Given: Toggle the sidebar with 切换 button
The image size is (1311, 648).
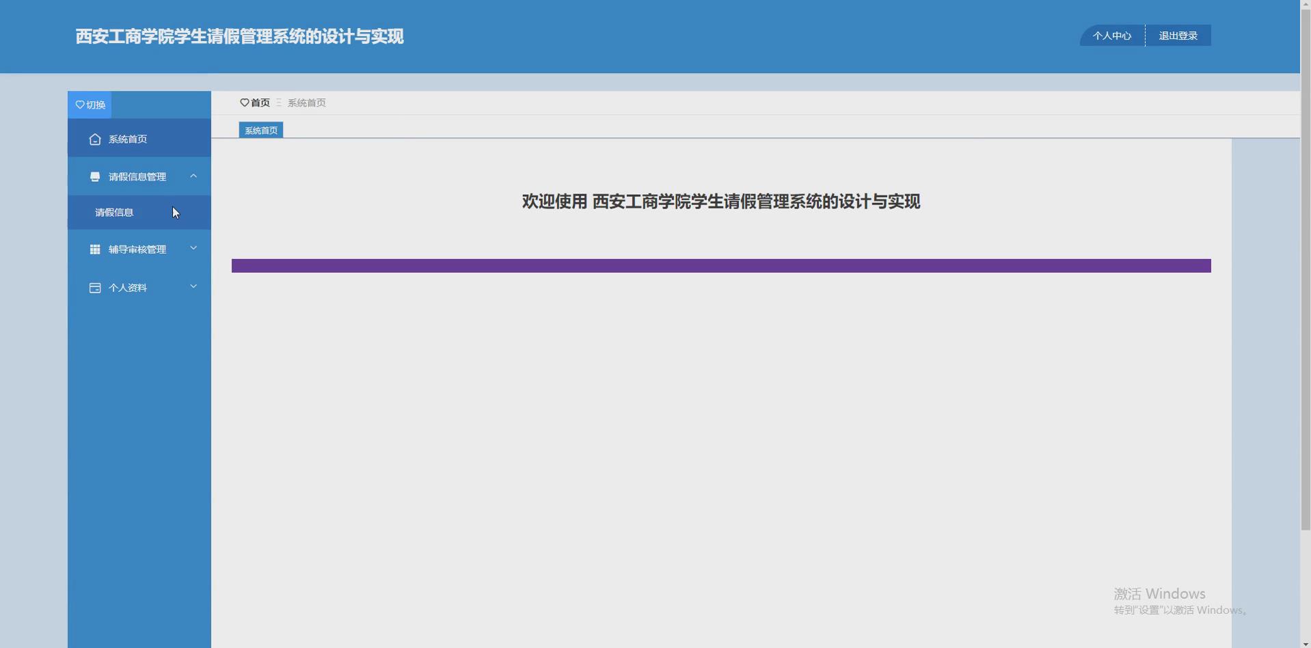Looking at the screenshot, I should pyautogui.click(x=90, y=105).
